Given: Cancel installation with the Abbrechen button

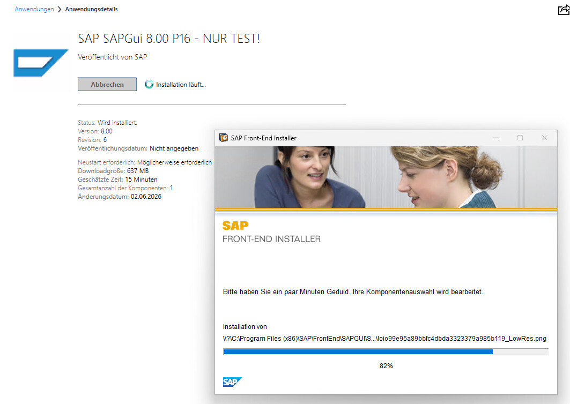Looking at the screenshot, I should (x=107, y=84).
